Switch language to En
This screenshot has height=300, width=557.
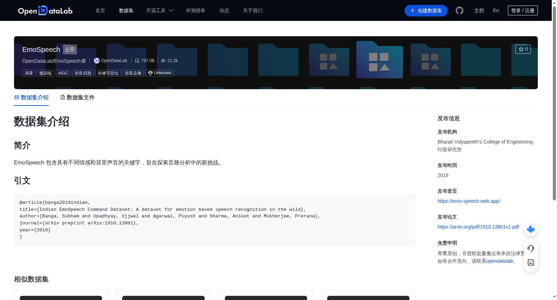pyautogui.click(x=496, y=10)
